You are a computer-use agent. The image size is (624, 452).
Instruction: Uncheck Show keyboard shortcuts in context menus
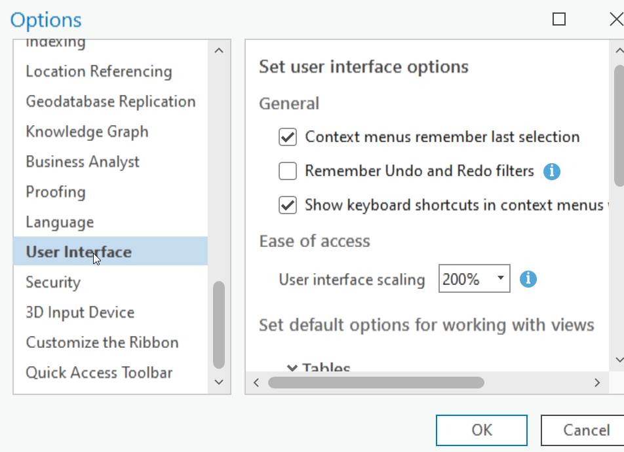[288, 206]
